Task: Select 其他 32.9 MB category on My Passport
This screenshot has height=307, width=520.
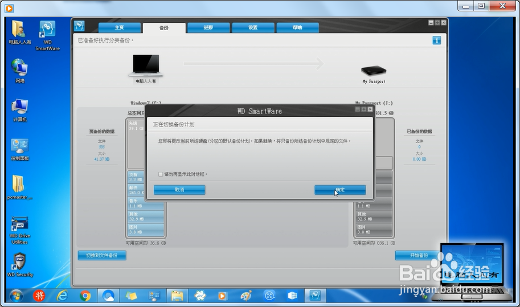Action: point(374,216)
